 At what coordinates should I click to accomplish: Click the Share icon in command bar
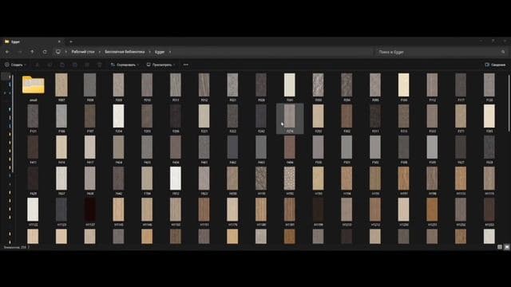pyautogui.click(x=87, y=65)
